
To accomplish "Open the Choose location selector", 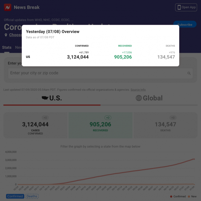I will pos(15,35).
